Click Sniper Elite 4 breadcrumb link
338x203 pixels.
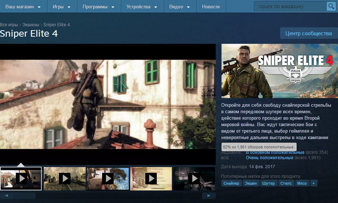pyautogui.click(x=57, y=24)
